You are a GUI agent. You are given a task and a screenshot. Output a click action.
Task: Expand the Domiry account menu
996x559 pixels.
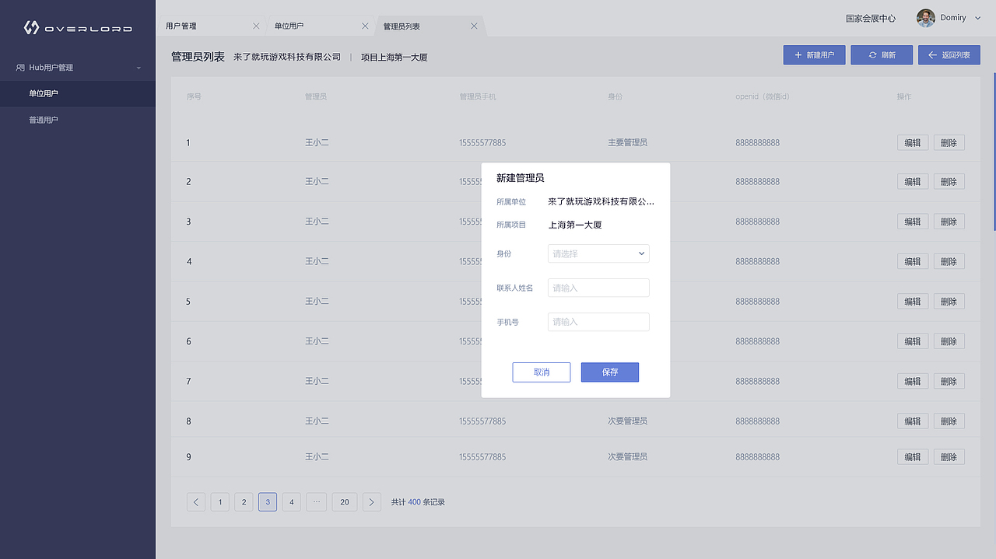pyautogui.click(x=977, y=17)
